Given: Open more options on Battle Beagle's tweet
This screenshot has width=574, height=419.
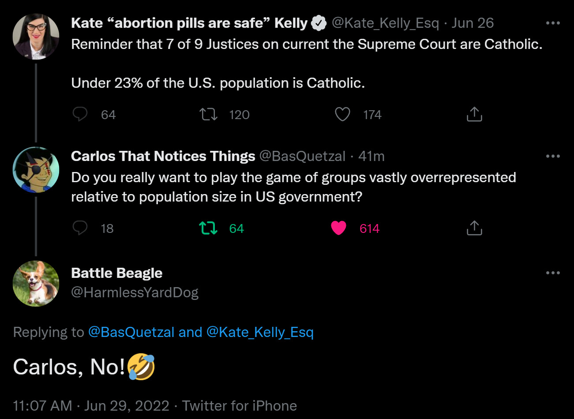Looking at the screenshot, I should tap(553, 273).
